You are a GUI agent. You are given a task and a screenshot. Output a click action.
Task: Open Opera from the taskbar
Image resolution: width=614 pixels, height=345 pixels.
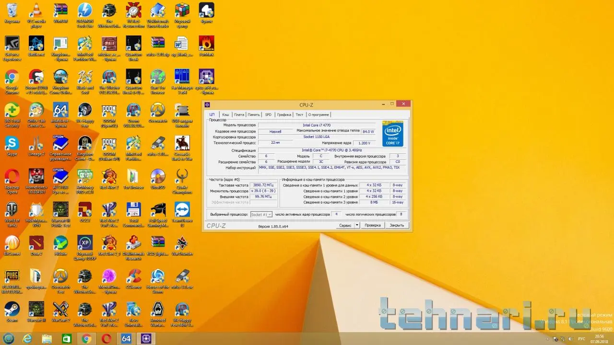pos(106,339)
